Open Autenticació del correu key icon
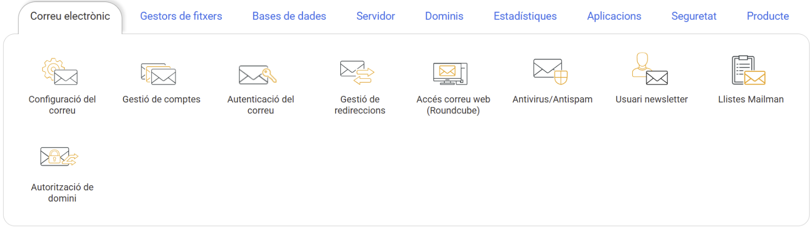Image resolution: width=810 pixels, height=227 pixels. click(x=258, y=75)
